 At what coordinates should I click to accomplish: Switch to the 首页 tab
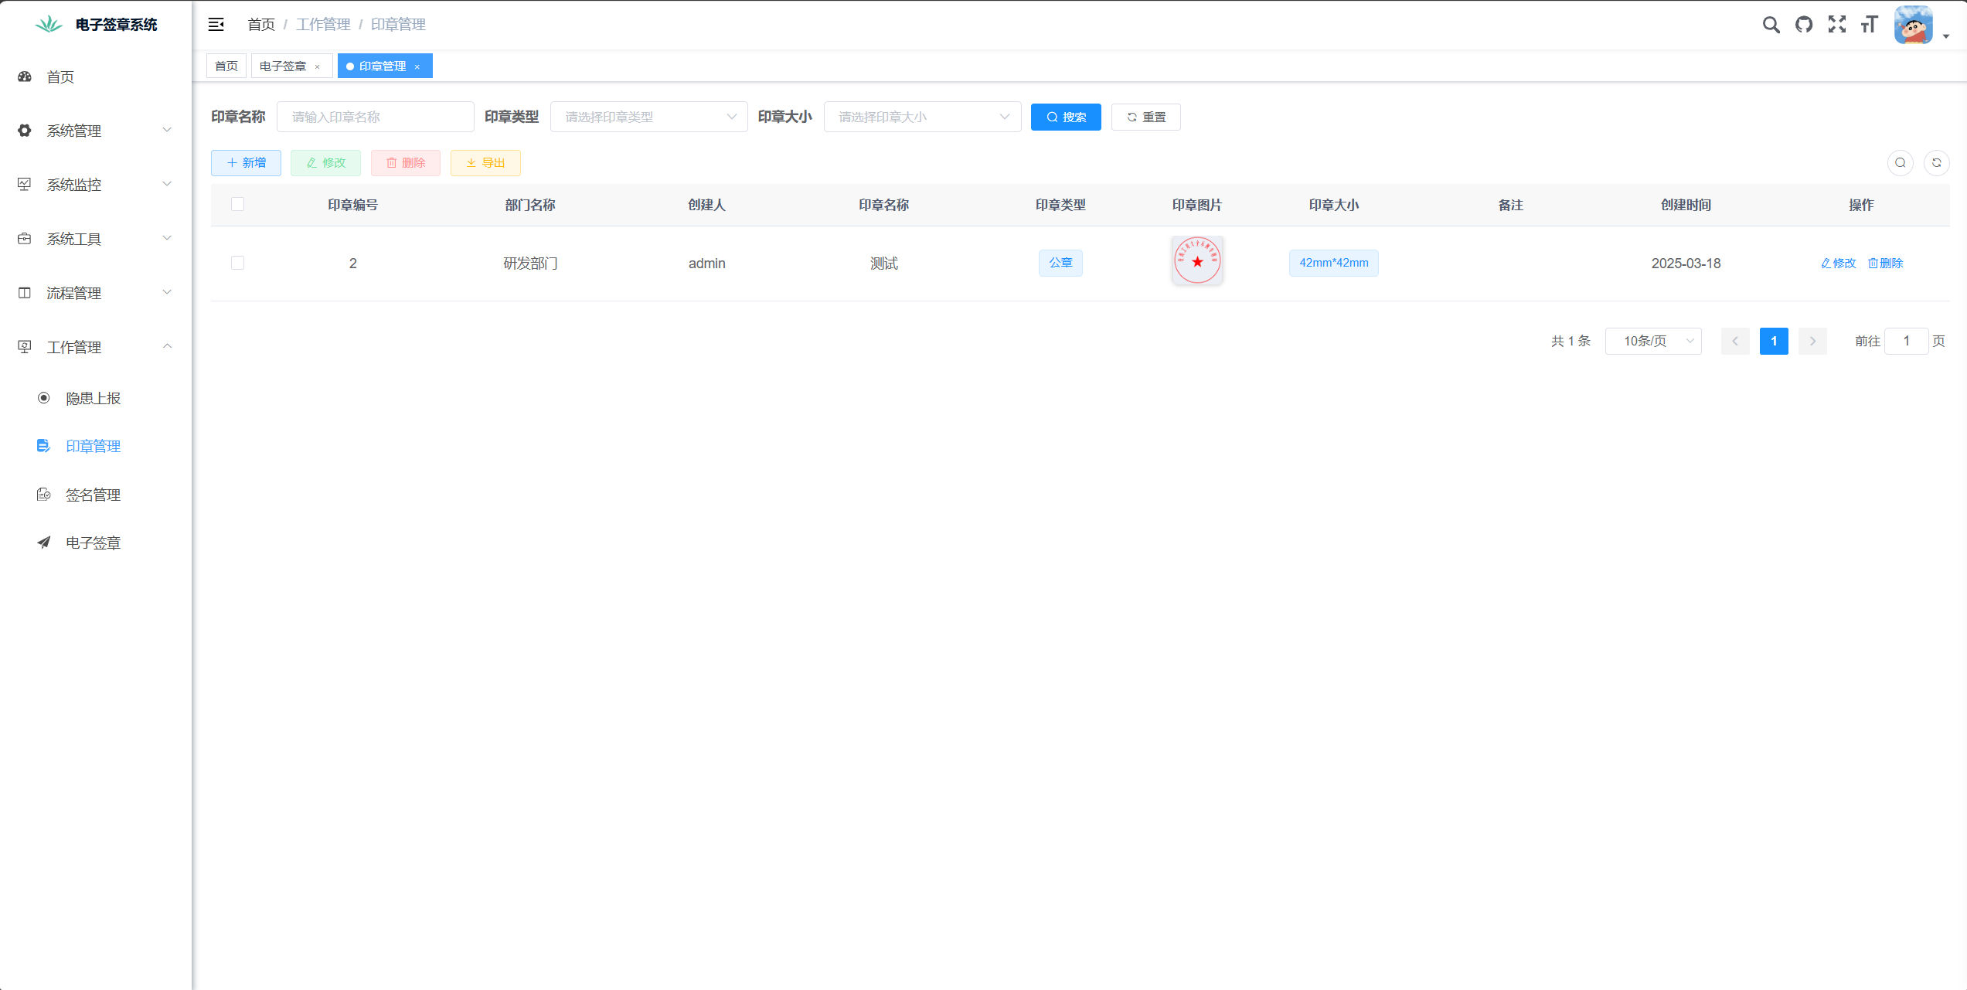click(226, 66)
